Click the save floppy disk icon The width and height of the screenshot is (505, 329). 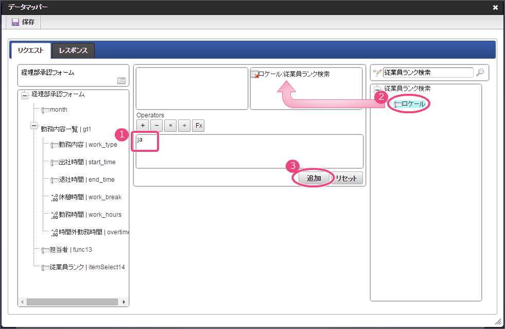point(15,22)
